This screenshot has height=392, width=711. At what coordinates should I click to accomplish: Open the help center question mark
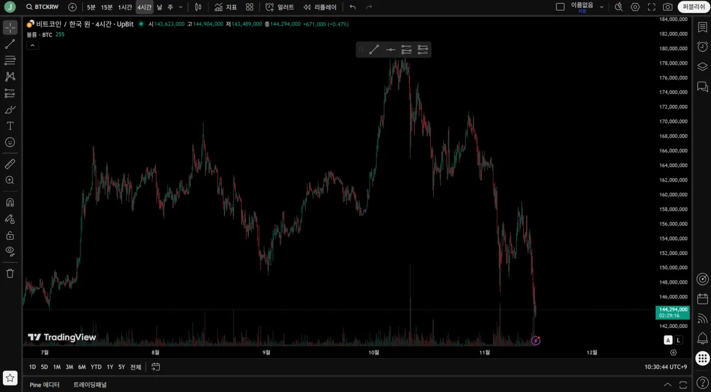(x=702, y=382)
